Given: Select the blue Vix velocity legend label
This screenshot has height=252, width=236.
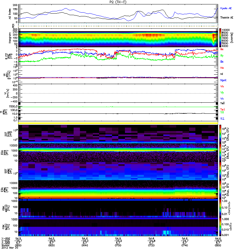Looking at the screenshot, I should [222, 99].
